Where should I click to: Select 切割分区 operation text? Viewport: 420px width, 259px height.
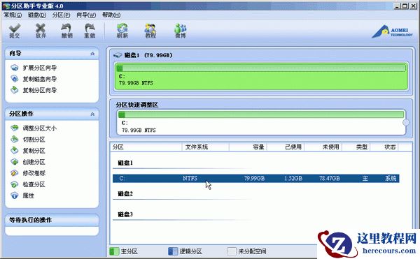pos(34,139)
